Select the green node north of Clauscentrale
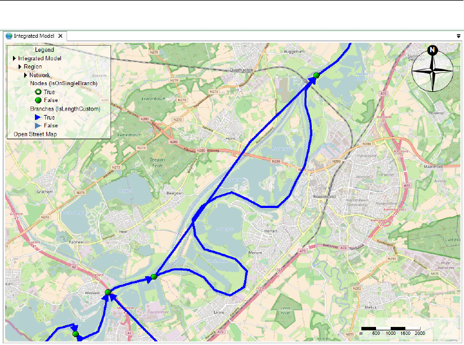 [x=153, y=277]
